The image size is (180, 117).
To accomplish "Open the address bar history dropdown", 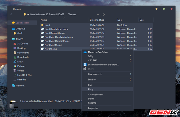I will pyautogui.click(x=98, y=14).
